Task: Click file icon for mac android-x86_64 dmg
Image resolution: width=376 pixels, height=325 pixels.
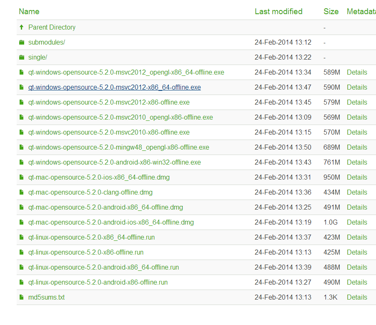Action: coord(22,207)
